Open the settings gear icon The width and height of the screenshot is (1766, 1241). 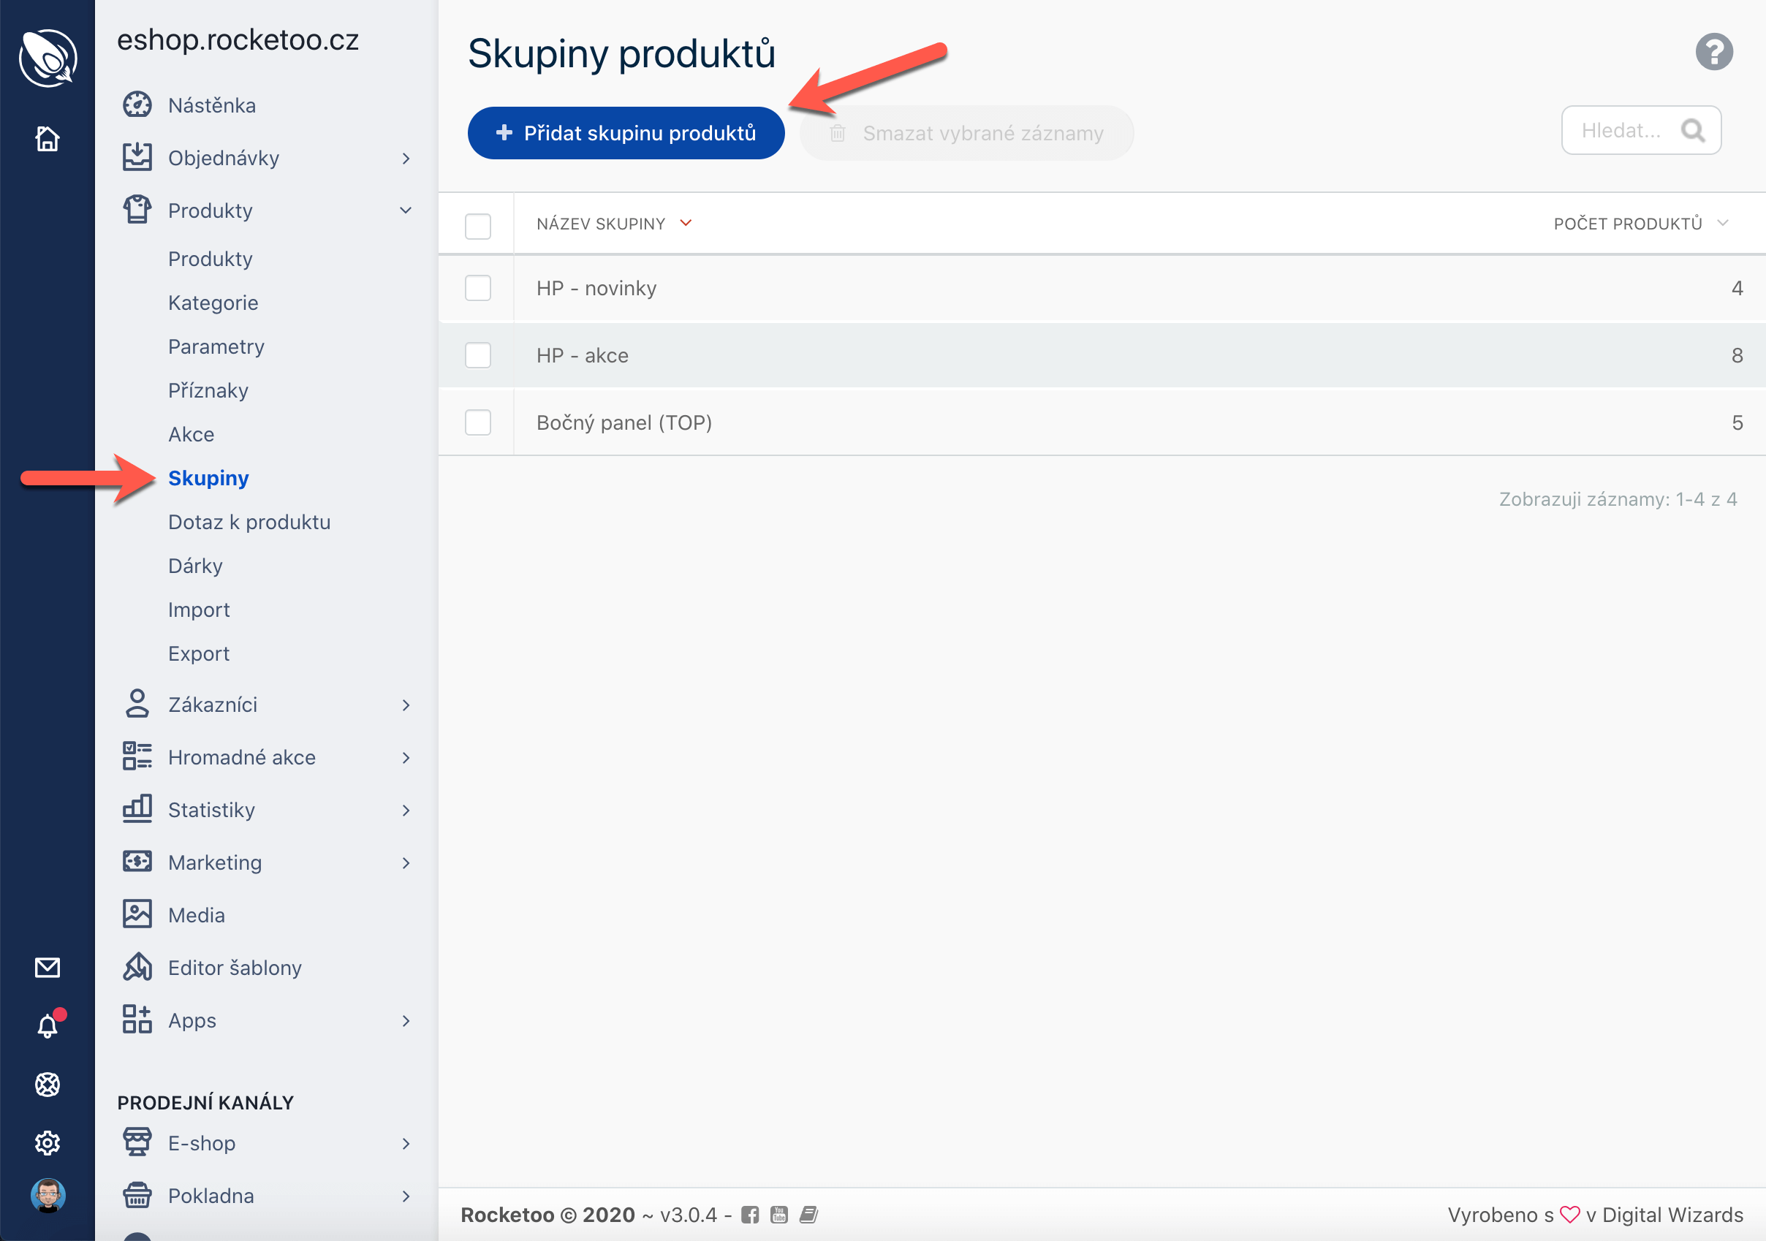(47, 1142)
